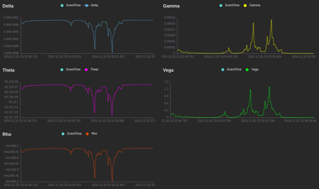Click the 15:35:31.807 x-axis label on Delta chart
This screenshot has height=189, width=319.
tap(108, 56)
